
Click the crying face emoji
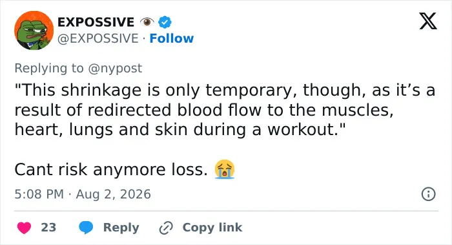coord(225,169)
